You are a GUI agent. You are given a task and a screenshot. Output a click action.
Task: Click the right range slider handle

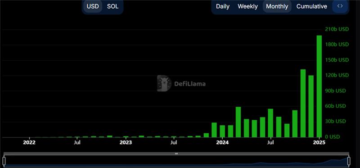349,161
